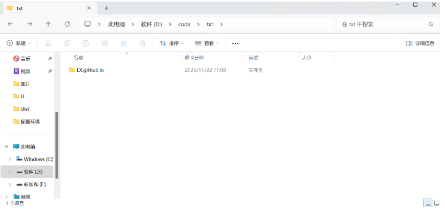Switch to large icons view layout

point(436,203)
